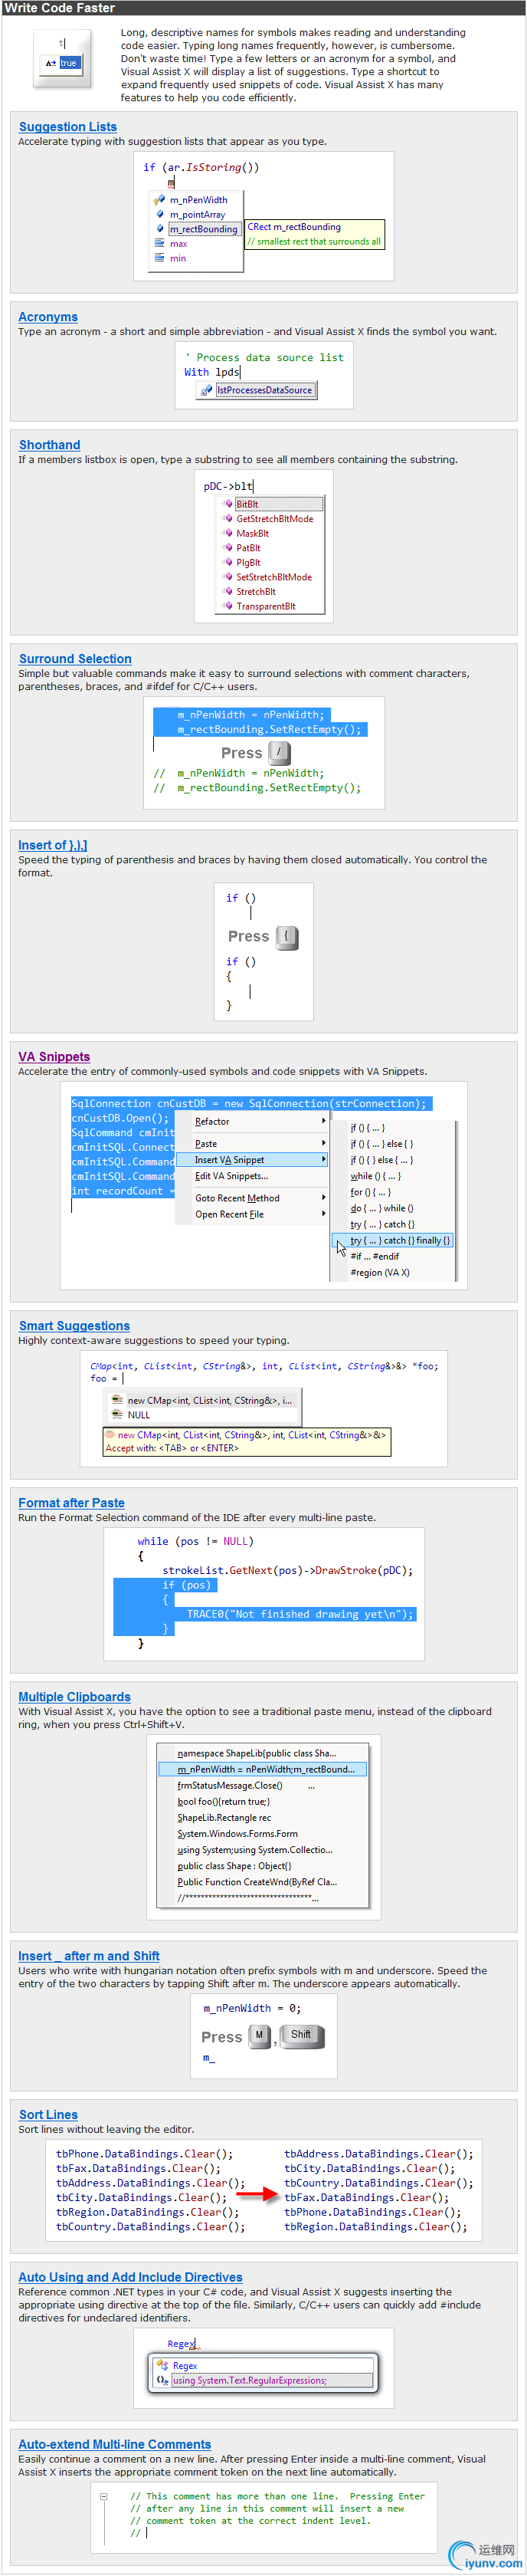527x2576 pixels.
Task: Select m_rectBounding in the suggestion list
Action: (204, 229)
